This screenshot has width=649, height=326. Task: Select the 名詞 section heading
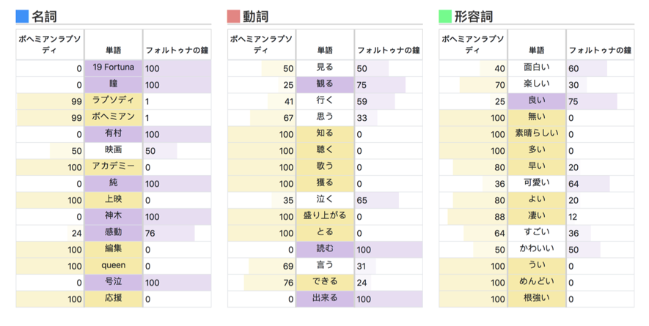click(x=44, y=17)
